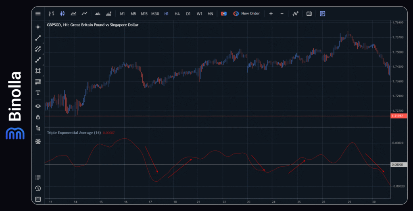Toggle drawing visibility eye icon
The width and height of the screenshot is (413, 211).
38,106
